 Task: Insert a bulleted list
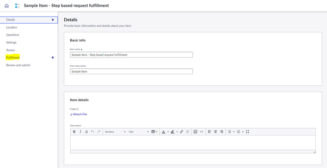[230, 132]
